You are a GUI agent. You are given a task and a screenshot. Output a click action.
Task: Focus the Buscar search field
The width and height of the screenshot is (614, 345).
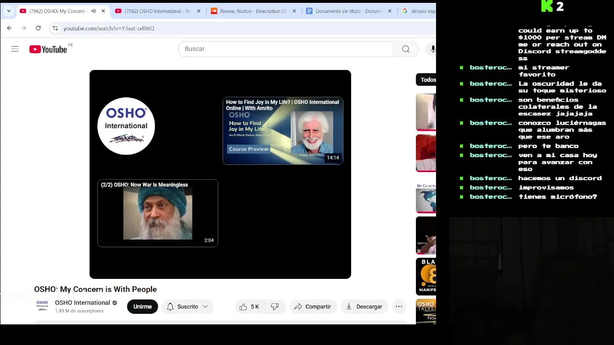285,49
